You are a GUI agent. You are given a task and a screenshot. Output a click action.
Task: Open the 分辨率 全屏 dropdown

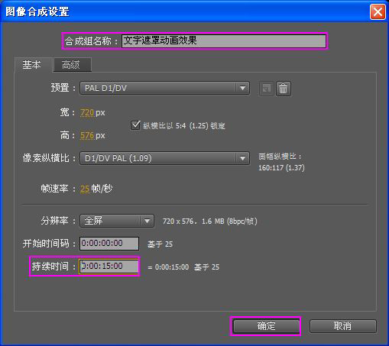117,221
